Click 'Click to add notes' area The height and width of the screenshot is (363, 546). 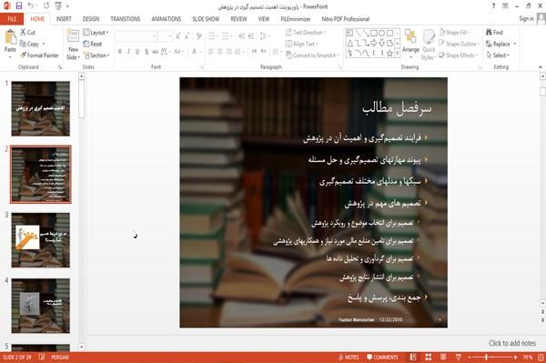[x=511, y=343]
